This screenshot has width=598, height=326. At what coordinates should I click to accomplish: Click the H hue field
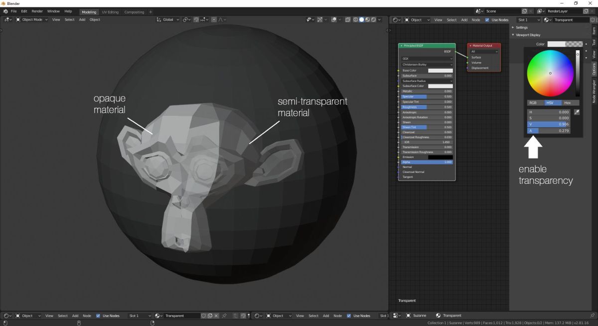point(549,112)
